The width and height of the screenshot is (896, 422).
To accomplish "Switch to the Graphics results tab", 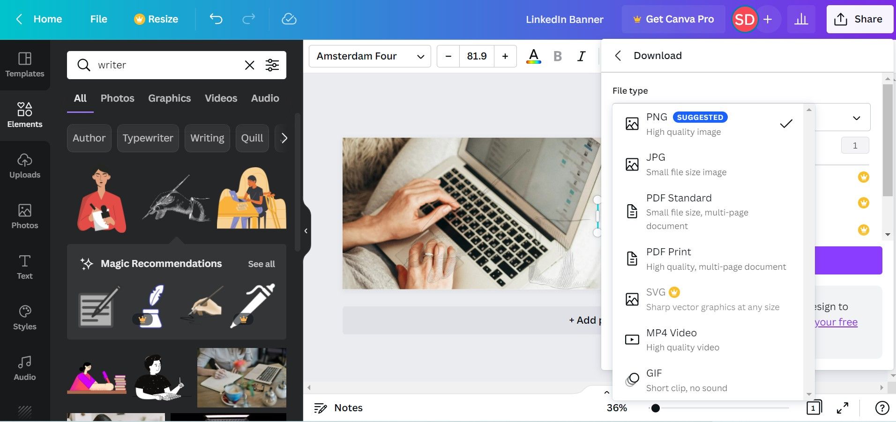I will (x=169, y=98).
